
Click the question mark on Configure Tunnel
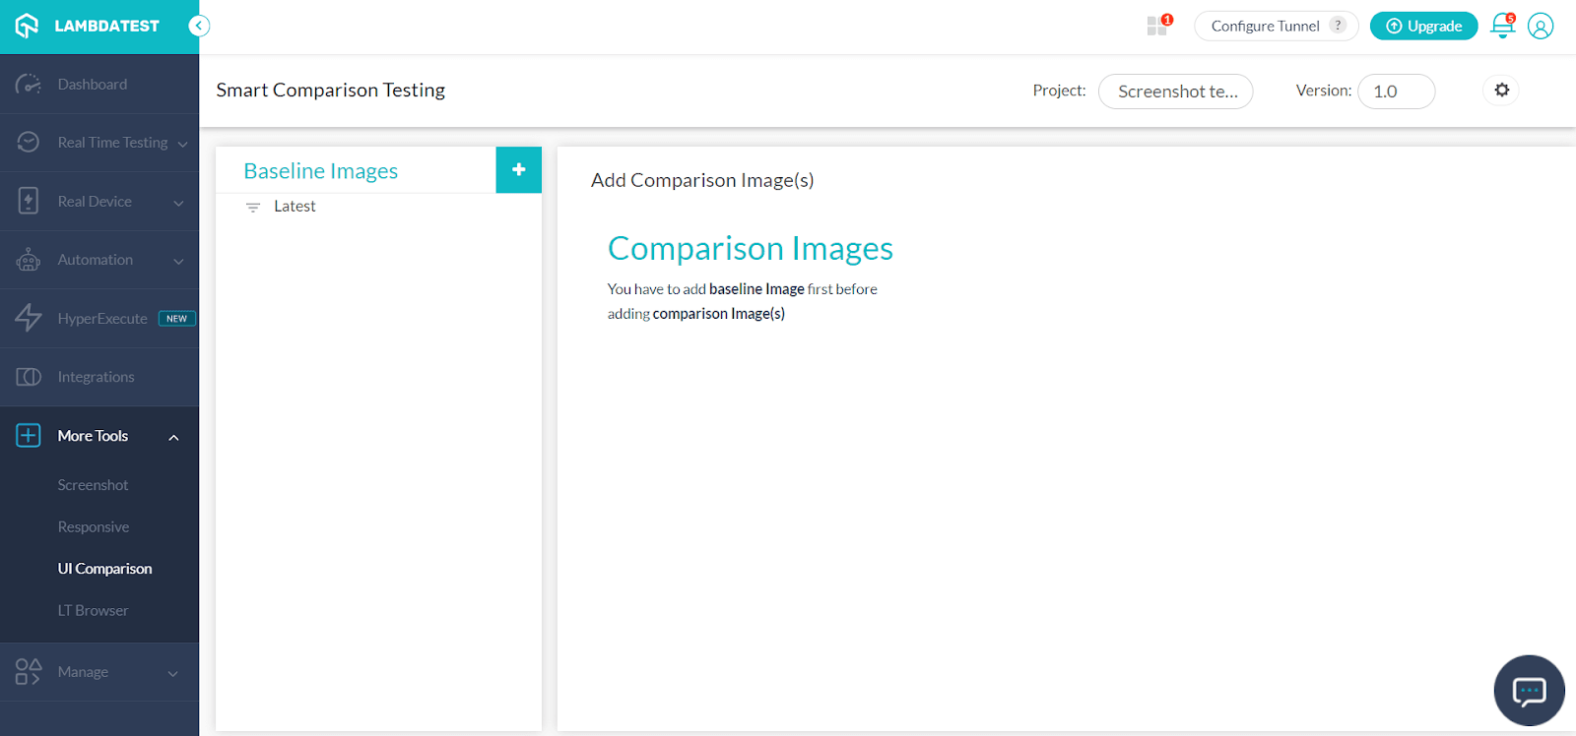(x=1338, y=26)
